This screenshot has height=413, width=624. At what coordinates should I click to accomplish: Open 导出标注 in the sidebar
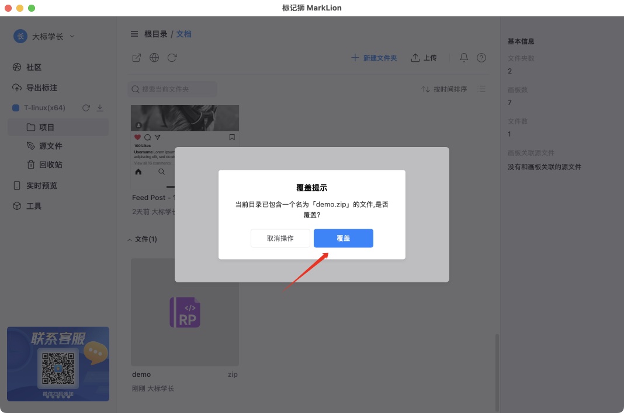click(37, 87)
